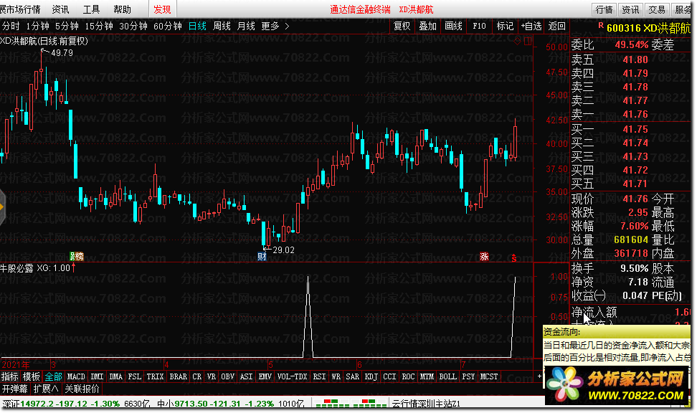This screenshot has height=413, width=697.
Task: Click the 返回 back button
Action: [556, 27]
